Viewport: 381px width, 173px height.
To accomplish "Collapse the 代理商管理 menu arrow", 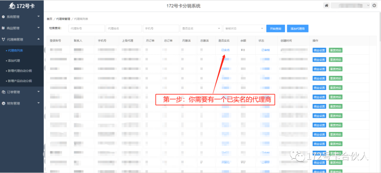I will [39, 39].
